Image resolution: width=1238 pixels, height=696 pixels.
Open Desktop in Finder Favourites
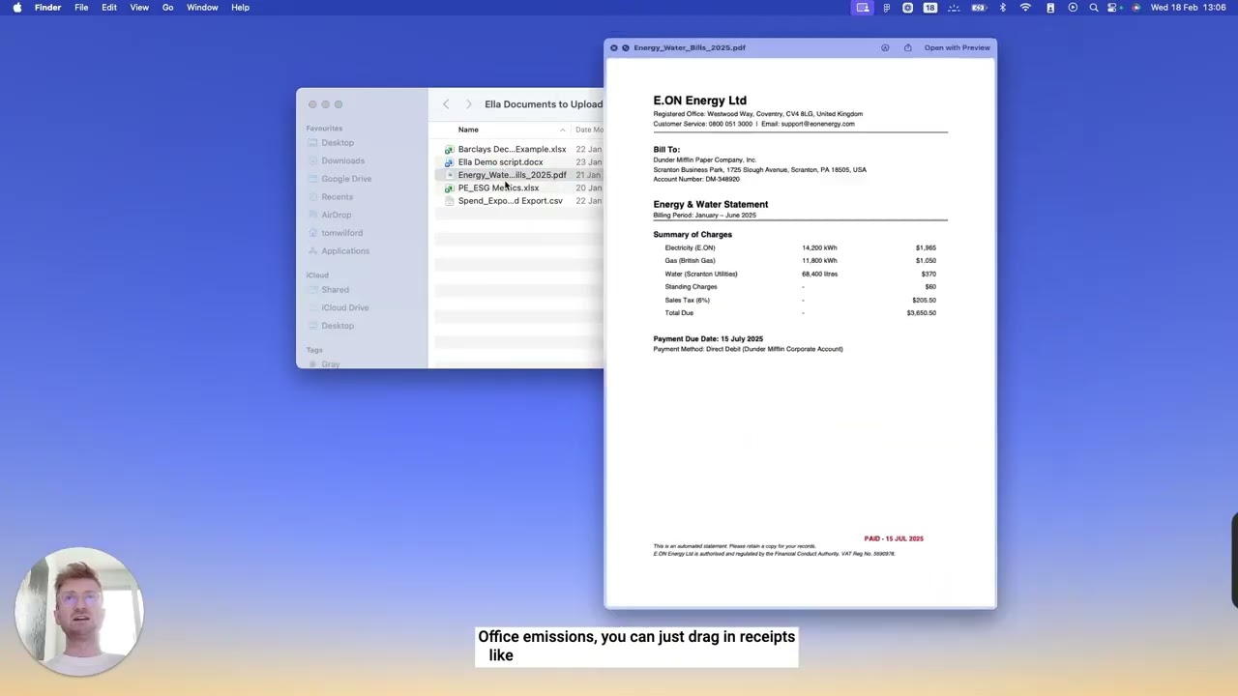338,143
